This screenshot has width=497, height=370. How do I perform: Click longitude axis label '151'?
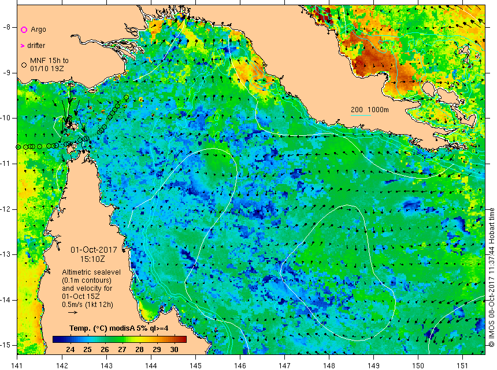463,365
